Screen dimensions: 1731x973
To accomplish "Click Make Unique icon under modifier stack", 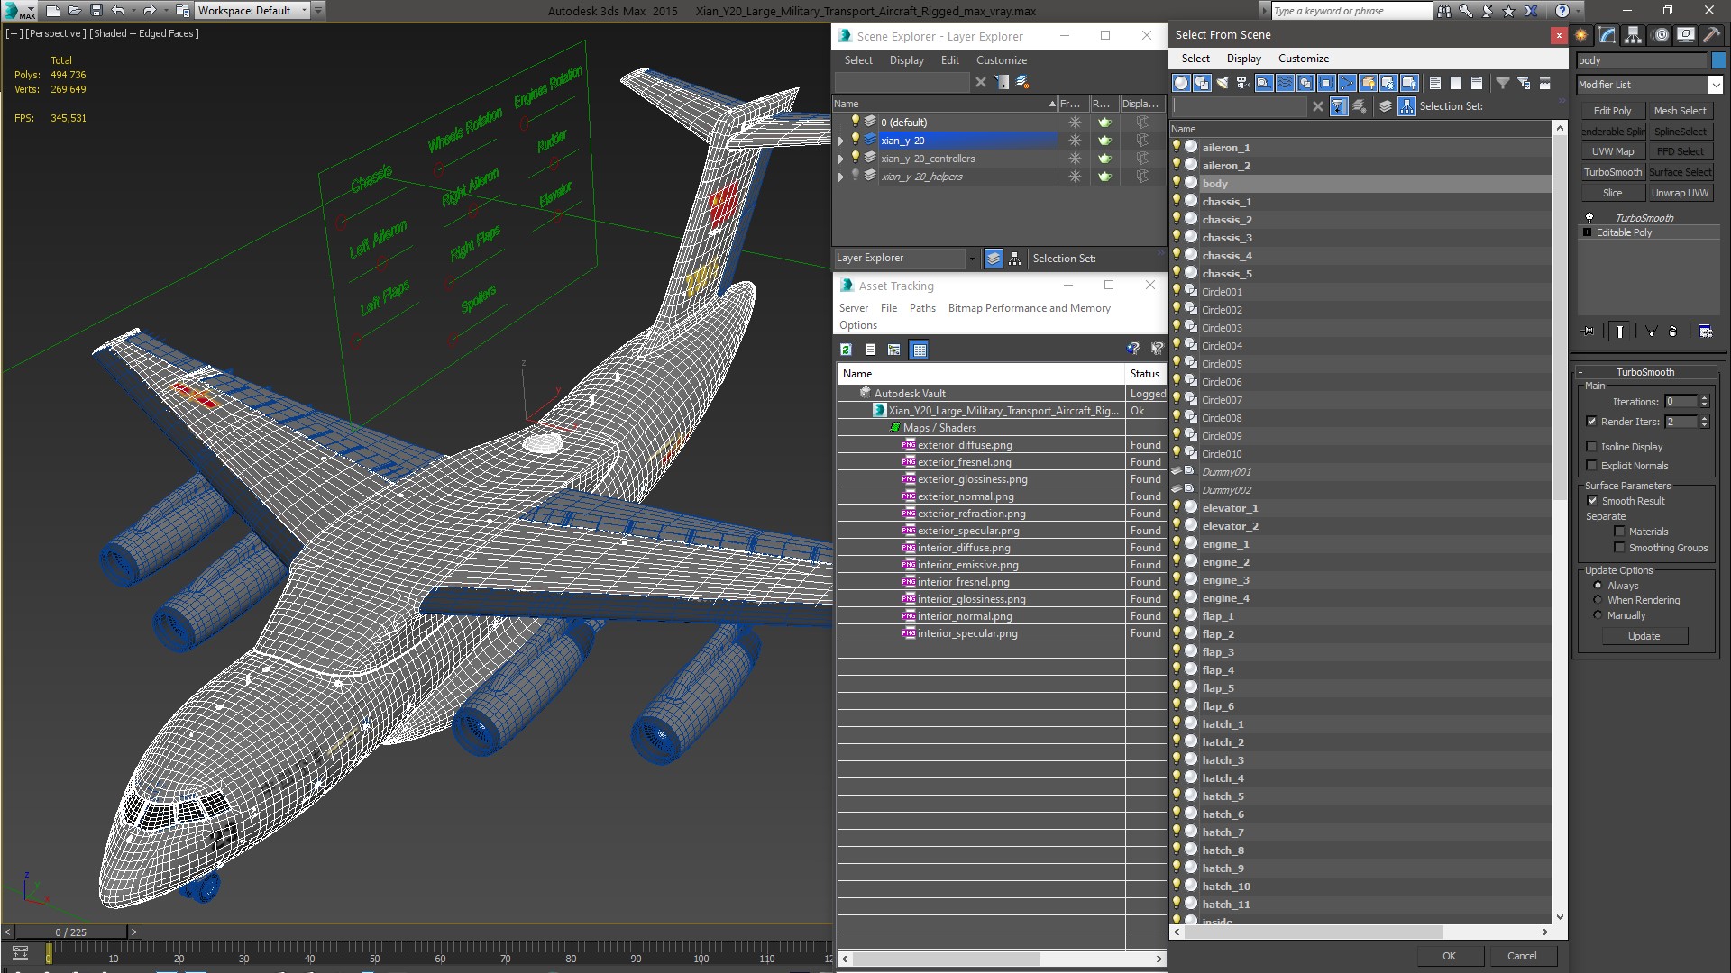I will 1652,332.
